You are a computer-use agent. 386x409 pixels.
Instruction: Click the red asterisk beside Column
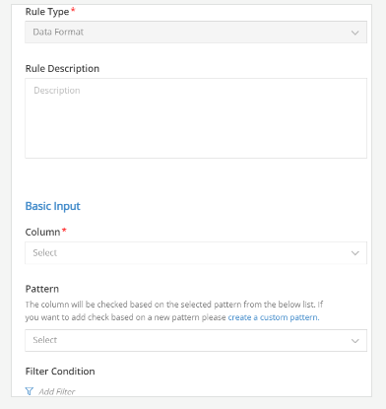tap(64, 230)
